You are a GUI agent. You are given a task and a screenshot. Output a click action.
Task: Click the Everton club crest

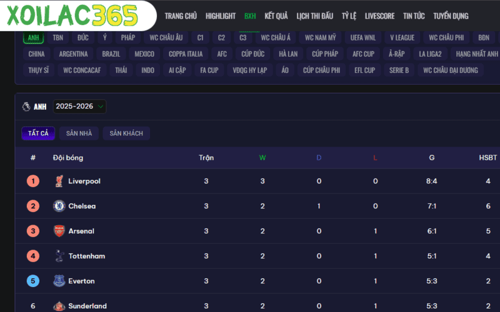pyautogui.click(x=59, y=281)
